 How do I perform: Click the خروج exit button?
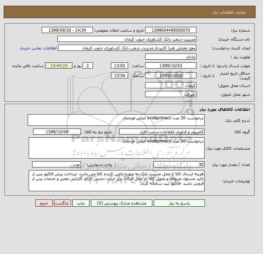(x=44, y=203)
